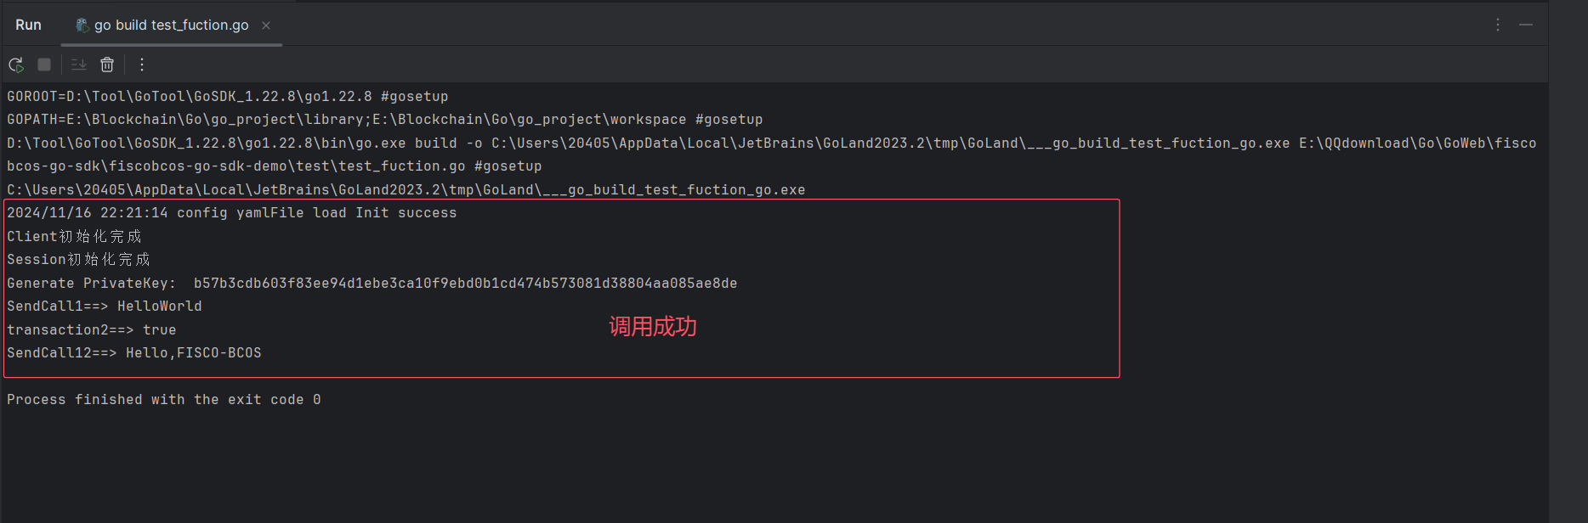This screenshot has height=523, width=1588.
Task: Click 'SendCall1==> HelloWorld' line
Action: (105, 306)
